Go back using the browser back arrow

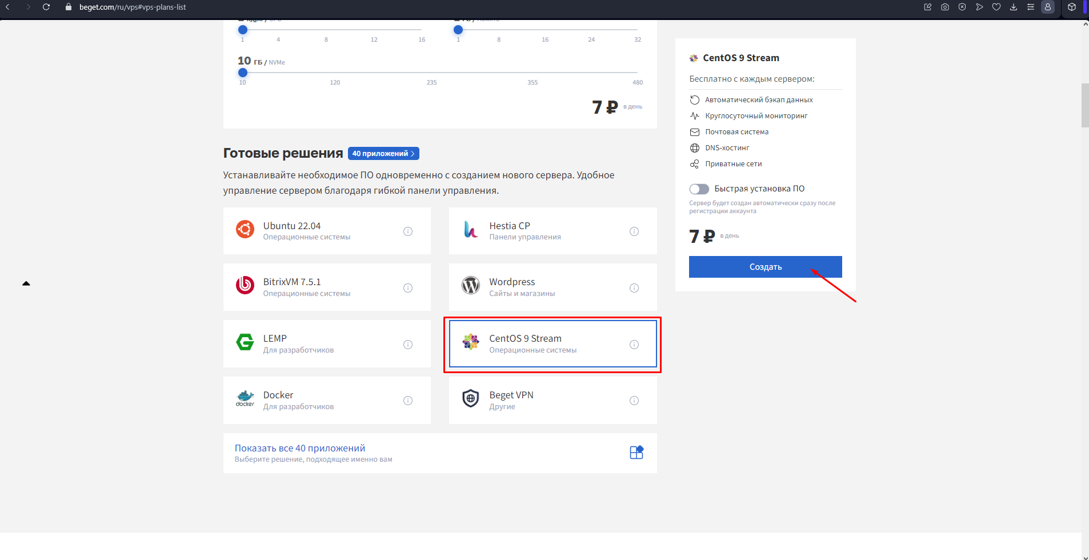pyautogui.click(x=7, y=7)
